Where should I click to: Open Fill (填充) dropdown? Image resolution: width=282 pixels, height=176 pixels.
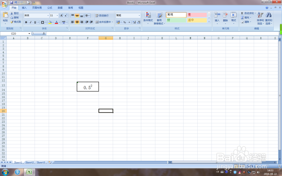(246, 17)
